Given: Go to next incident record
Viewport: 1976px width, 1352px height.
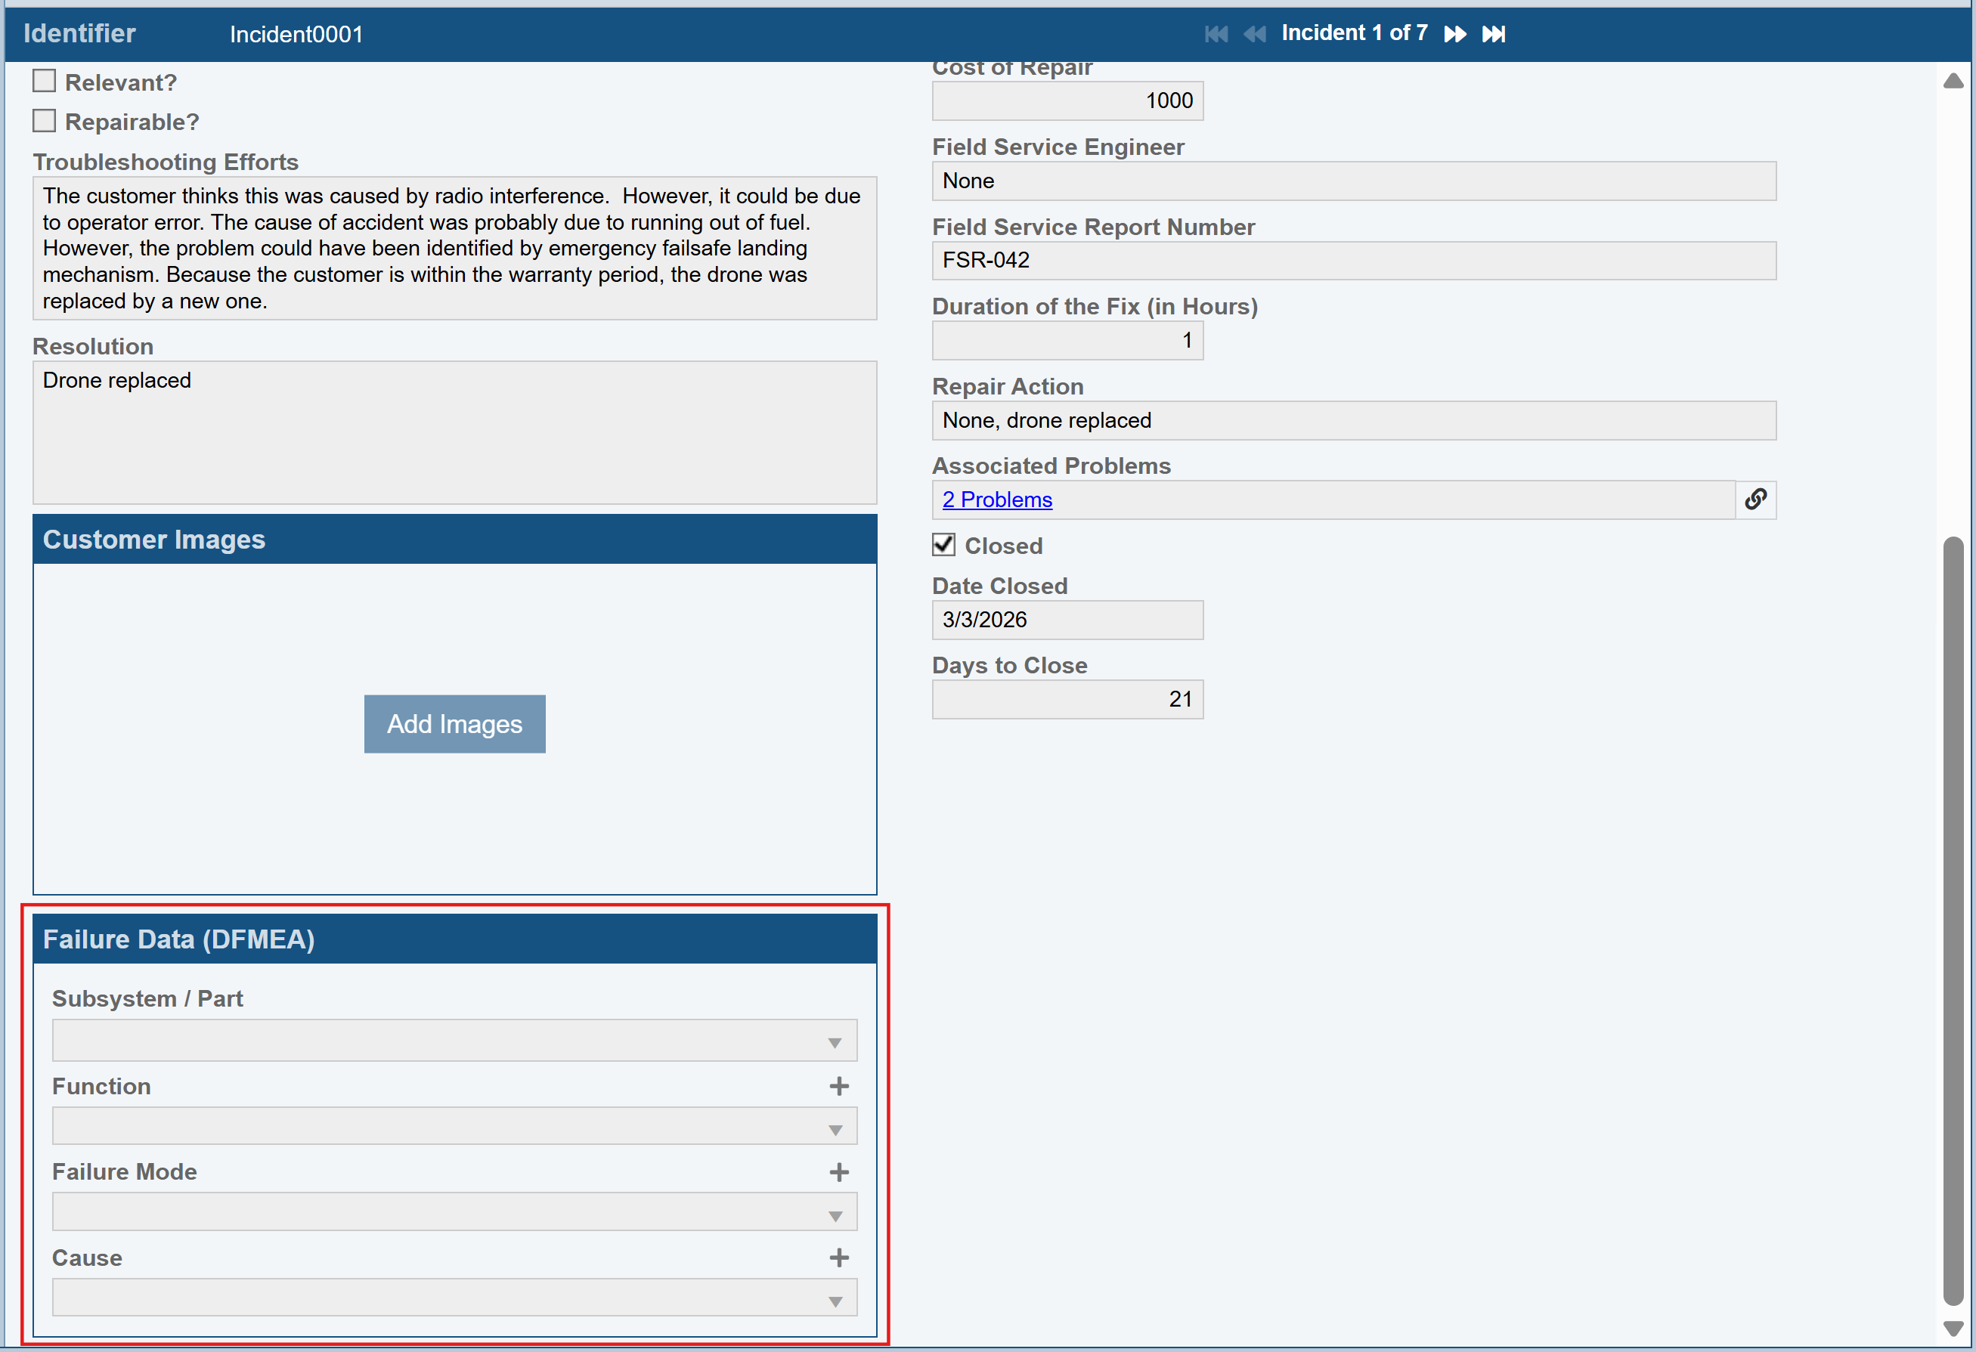Looking at the screenshot, I should 1455,34.
